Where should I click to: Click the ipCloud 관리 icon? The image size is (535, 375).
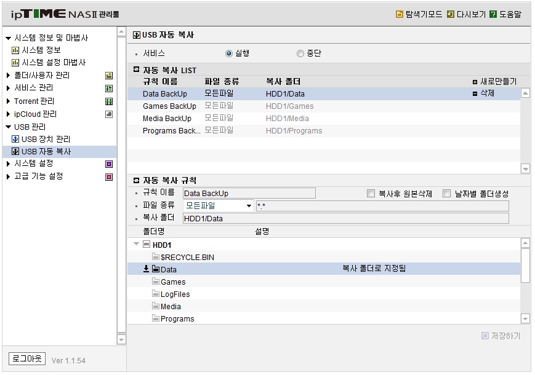pos(109,114)
